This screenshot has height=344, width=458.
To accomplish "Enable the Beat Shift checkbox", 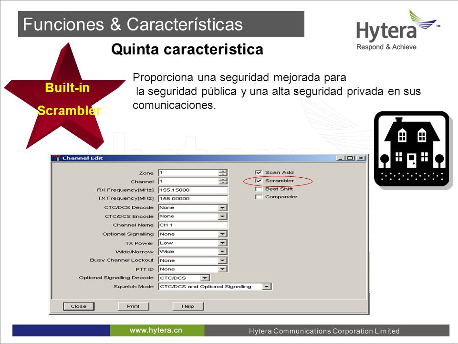I will click(x=259, y=189).
